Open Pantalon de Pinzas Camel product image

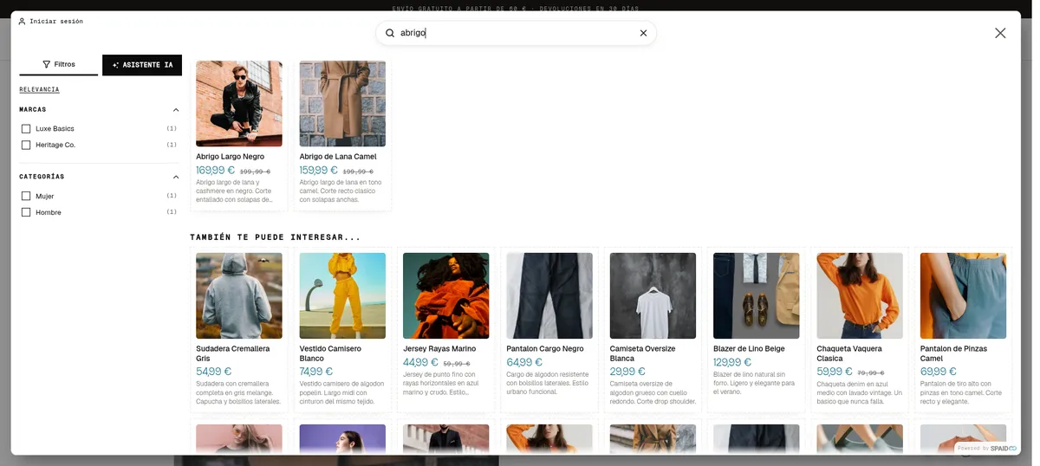tap(963, 295)
